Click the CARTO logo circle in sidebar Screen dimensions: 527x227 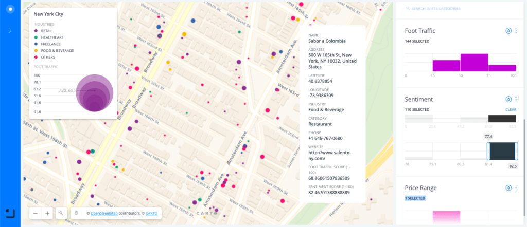point(10,9)
